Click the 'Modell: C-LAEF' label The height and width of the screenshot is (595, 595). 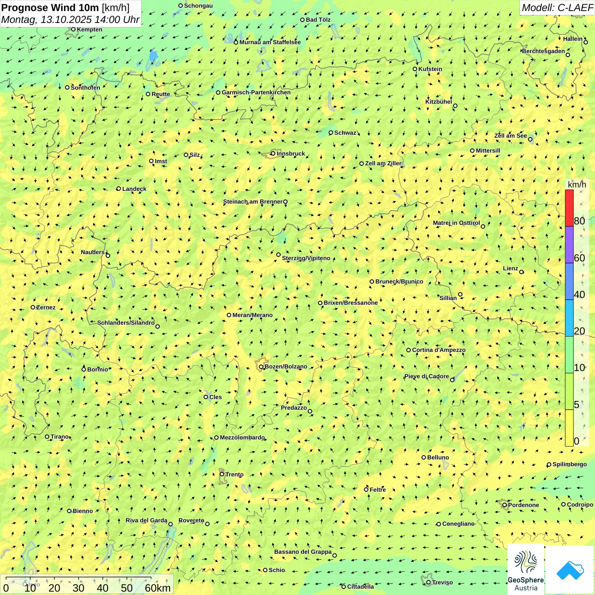point(557,7)
